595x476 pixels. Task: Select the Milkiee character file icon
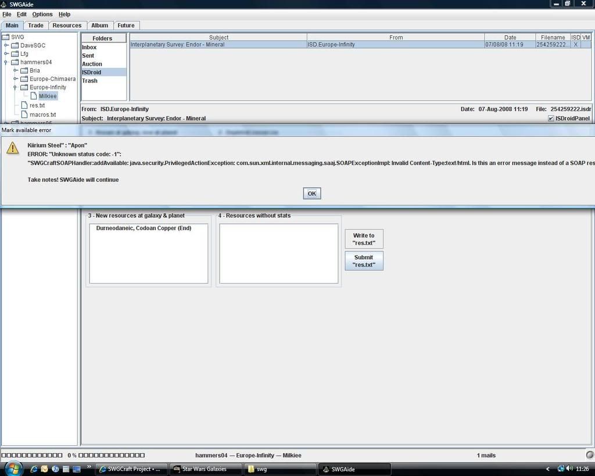[x=33, y=96]
